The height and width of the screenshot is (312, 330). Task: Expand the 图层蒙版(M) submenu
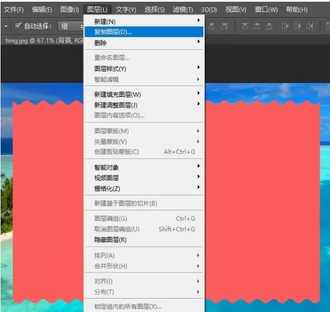coord(144,131)
